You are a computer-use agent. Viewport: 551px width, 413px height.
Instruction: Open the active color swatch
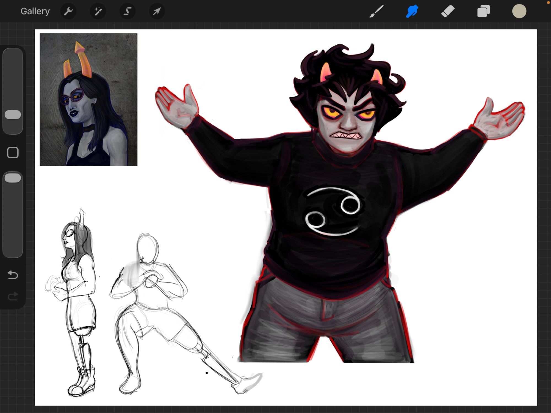[x=519, y=11]
